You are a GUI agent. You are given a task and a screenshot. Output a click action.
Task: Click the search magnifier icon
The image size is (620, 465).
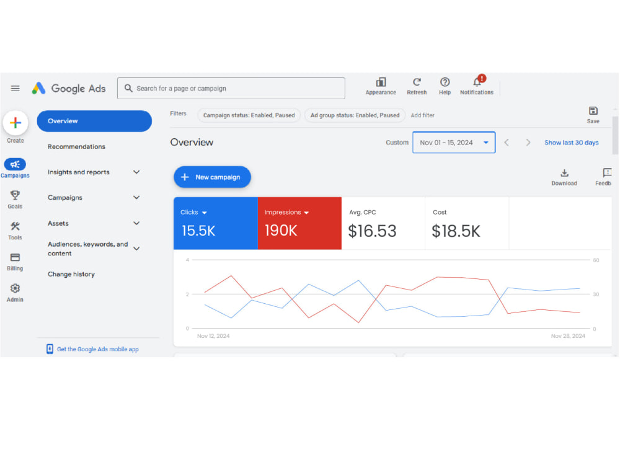128,88
